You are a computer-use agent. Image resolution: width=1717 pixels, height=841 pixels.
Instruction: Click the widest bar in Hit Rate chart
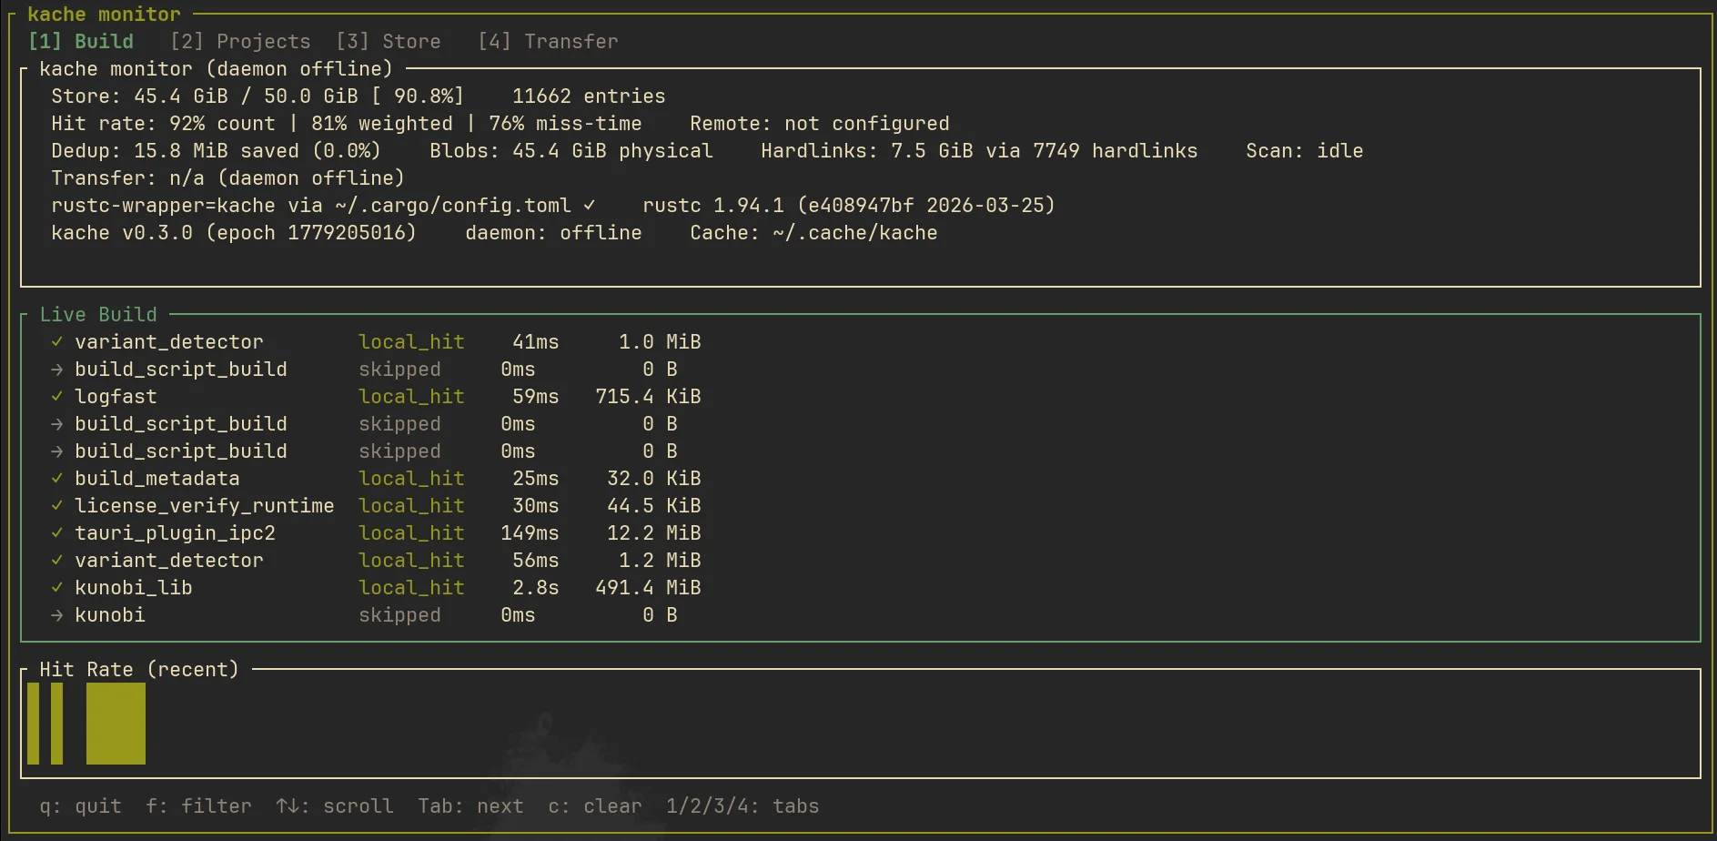click(116, 724)
